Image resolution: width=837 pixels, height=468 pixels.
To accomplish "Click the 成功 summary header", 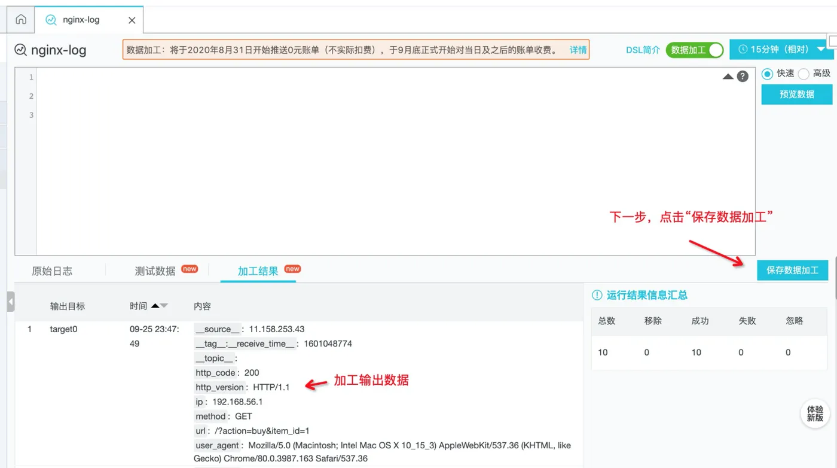I will tap(700, 321).
